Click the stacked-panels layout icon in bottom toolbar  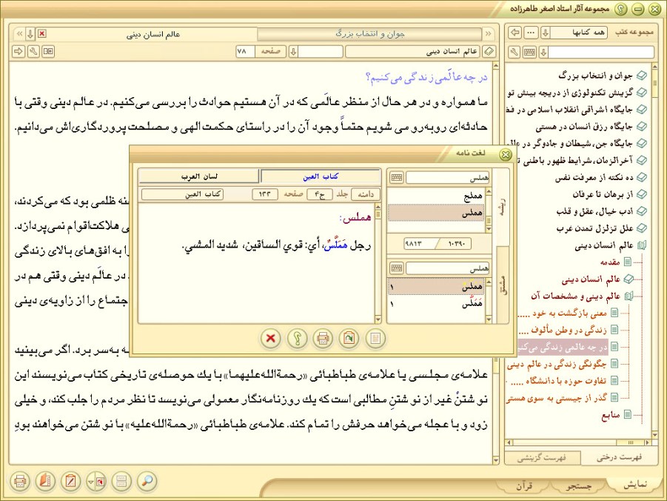coord(121,481)
